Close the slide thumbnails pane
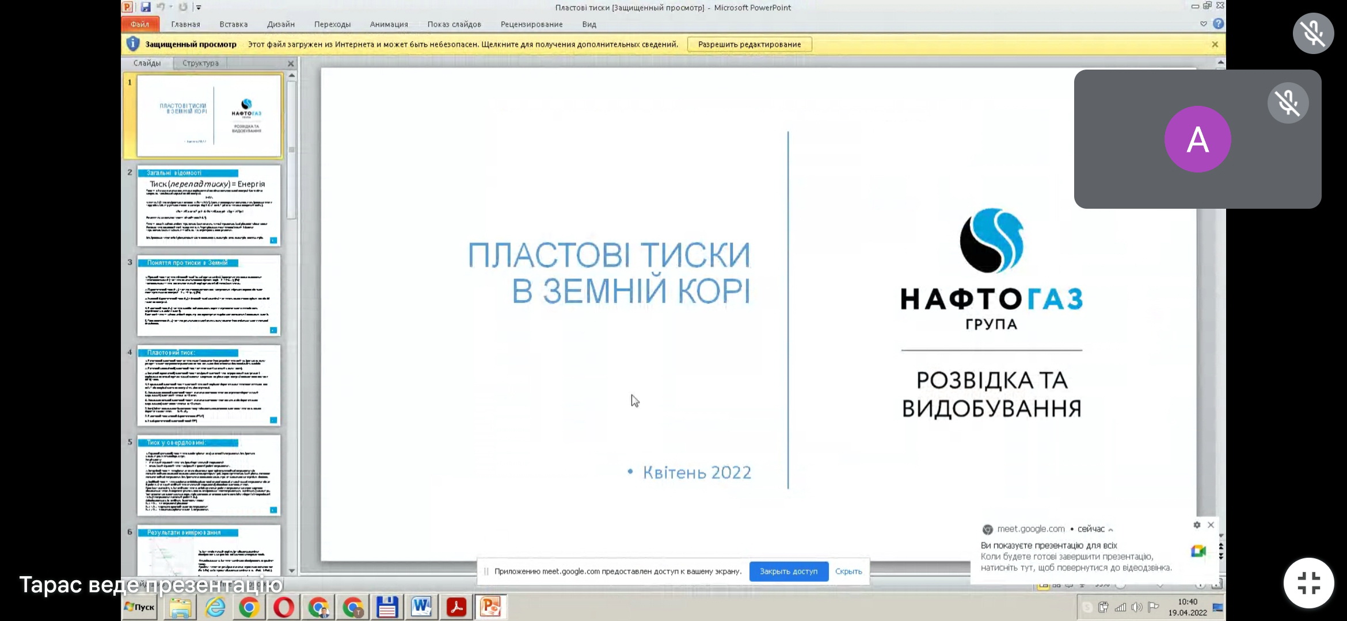Viewport: 1347px width, 621px height. tap(291, 64)
